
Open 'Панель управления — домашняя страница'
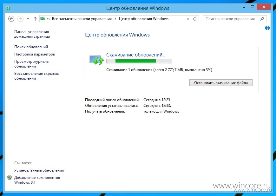34,34
